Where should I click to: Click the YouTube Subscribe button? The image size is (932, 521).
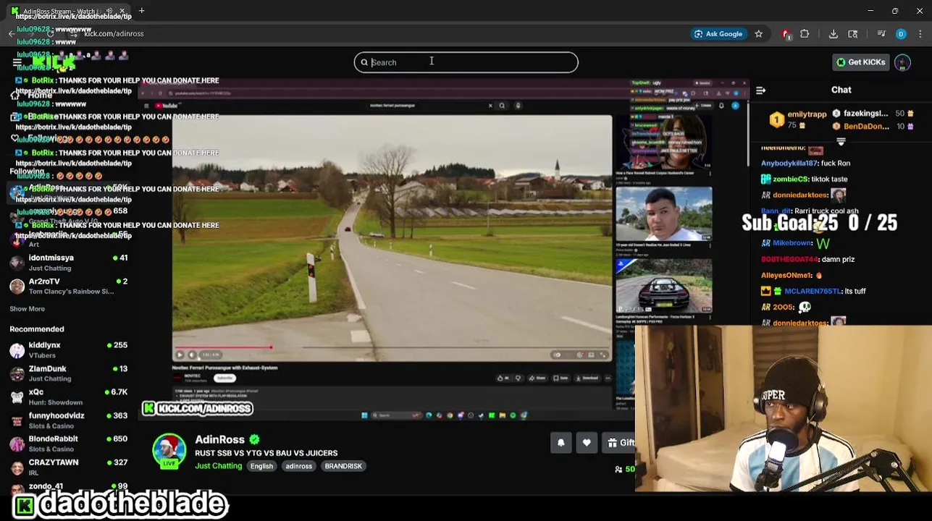coord(225,378)
